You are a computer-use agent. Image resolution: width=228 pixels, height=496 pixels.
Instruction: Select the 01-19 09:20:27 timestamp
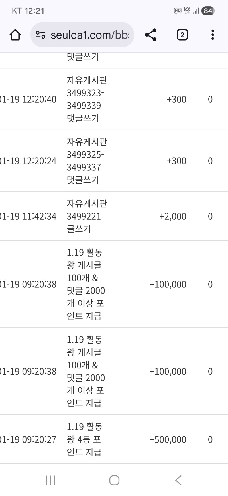point(28,440)
